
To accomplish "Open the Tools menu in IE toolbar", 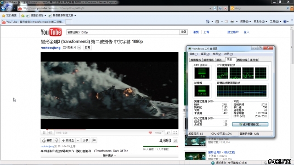I will [x=275, y=22].
